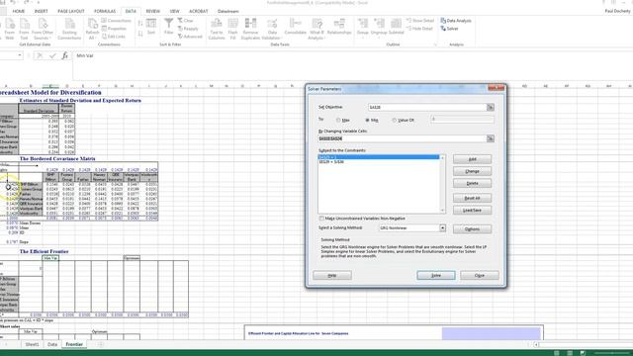Open connection Properties
Image resolution: width=633 pixels, height=356 pixels.
tap(114, 29)
